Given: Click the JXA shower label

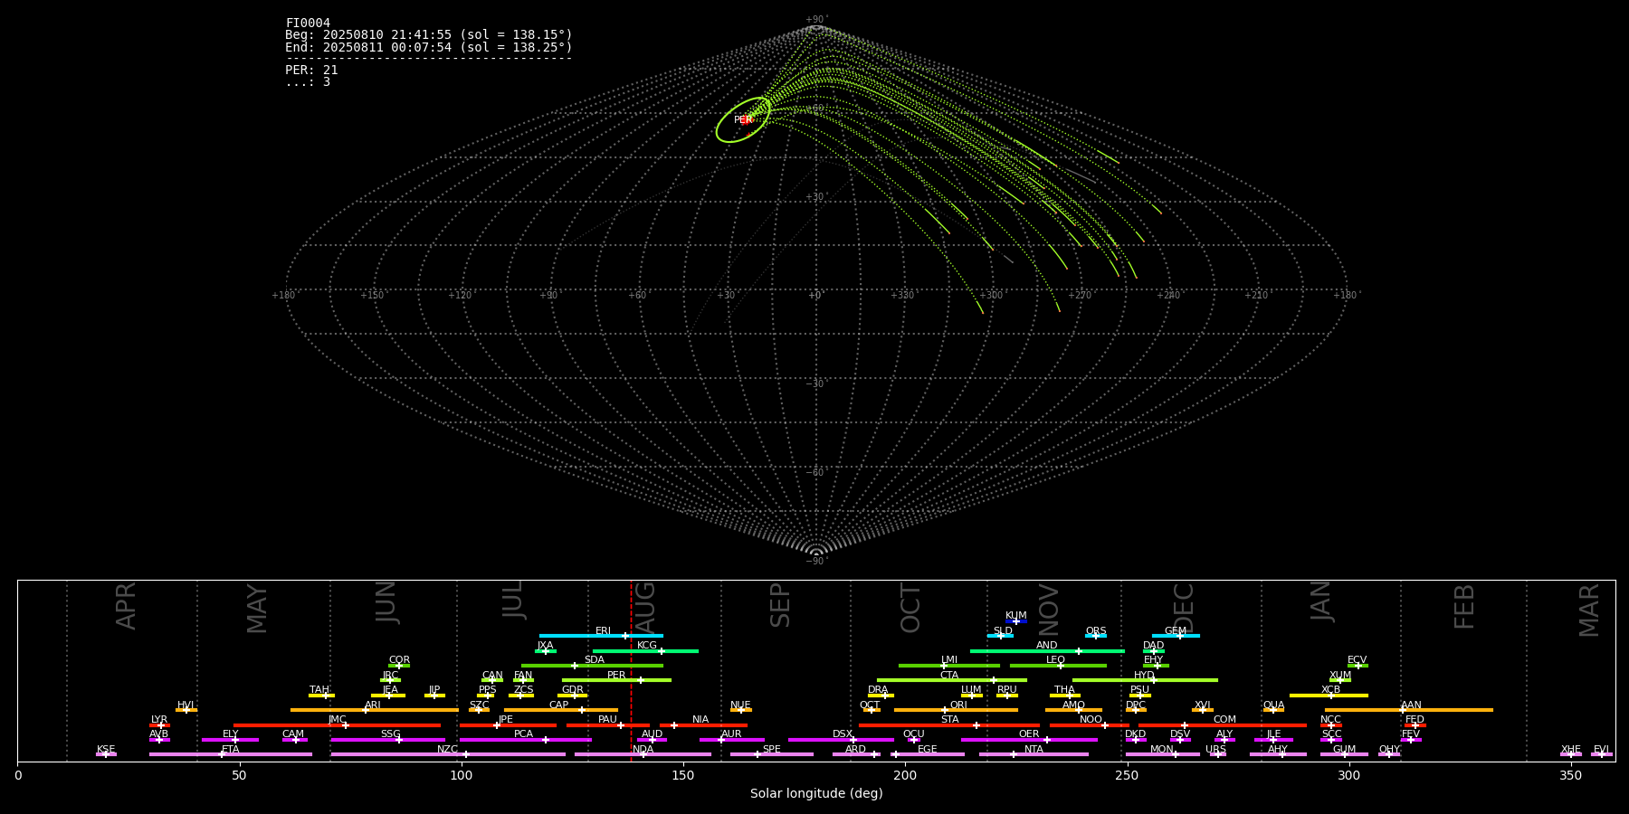Looking at the screenshot, I should click(x=545, y=646).
